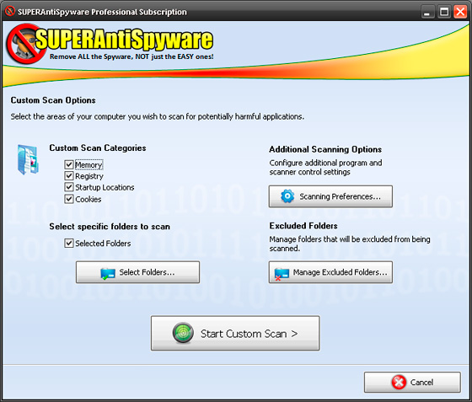Viewport: 472px width, 402px height.
Task: Click the red X icon on Cancel
Action: (399, 382)
